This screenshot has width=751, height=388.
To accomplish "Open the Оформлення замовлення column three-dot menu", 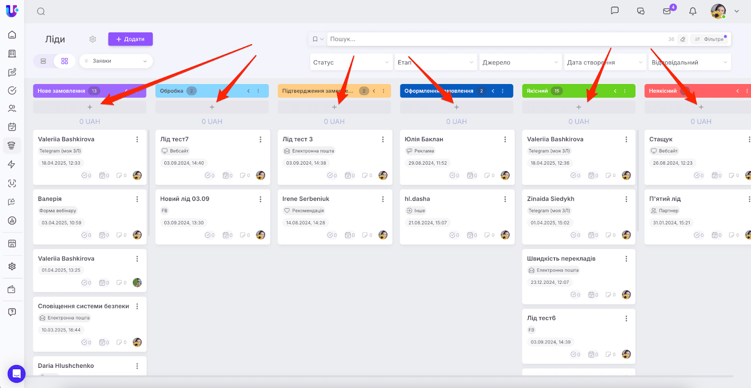I will 503,91.
